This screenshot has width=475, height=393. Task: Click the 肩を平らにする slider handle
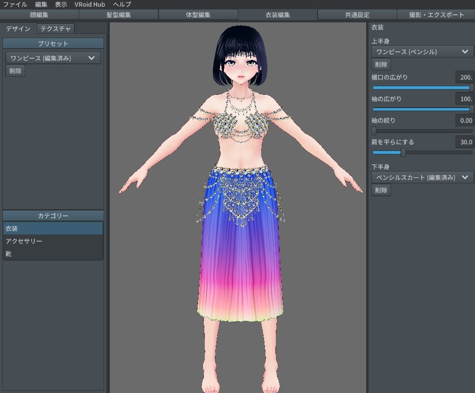pyautogui.click(x=402, y=152)
